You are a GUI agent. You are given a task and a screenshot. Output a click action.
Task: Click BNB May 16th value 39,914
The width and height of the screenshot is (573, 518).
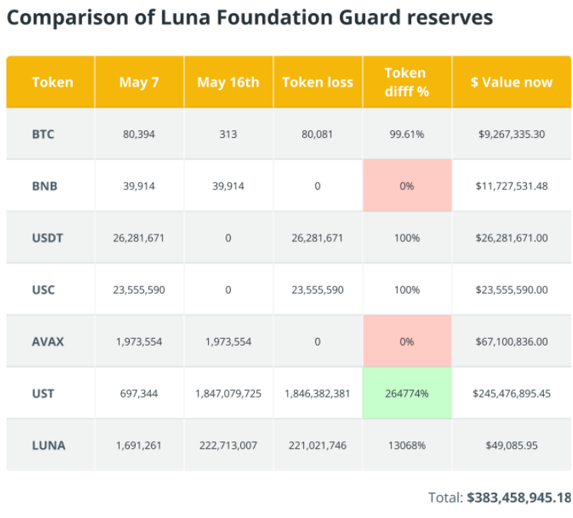[x=229, y=186]
